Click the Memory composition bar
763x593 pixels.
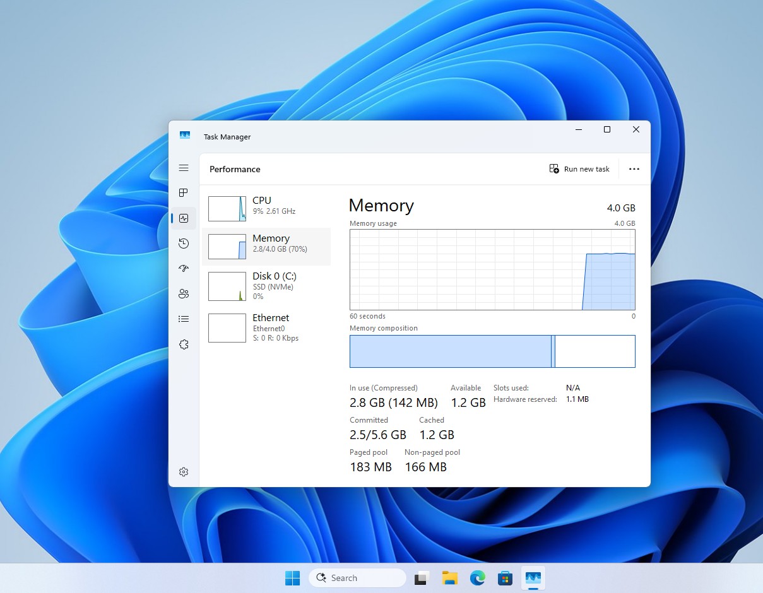pyautogui.click(x=492, y=351)
